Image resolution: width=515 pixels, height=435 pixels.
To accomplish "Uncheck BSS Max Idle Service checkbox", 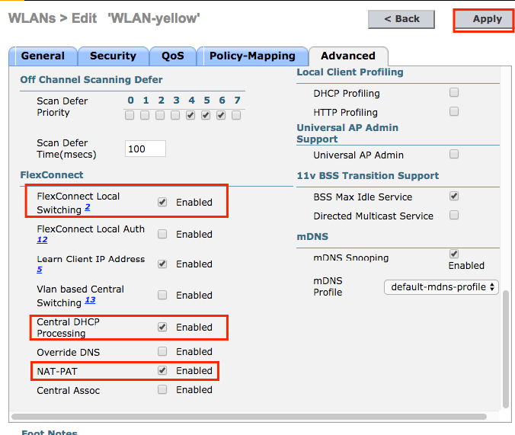I will tap(454, 196).
